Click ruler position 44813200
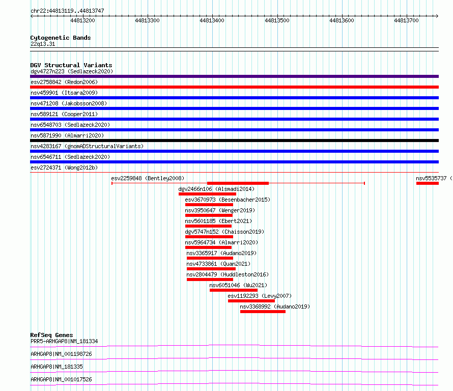The width and height of the screenshot is (453, 391). (82, 20)
